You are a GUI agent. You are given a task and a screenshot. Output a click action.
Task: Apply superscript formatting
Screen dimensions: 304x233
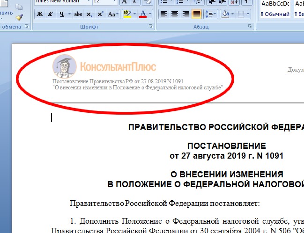[x=100, y=14]
